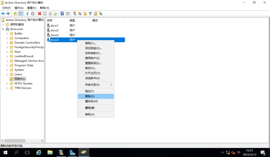The width and height of the screenshot is (270, 157).
Task: Open the 帮助(H) menu in menu bar
Action: click(x=44, y=8)
